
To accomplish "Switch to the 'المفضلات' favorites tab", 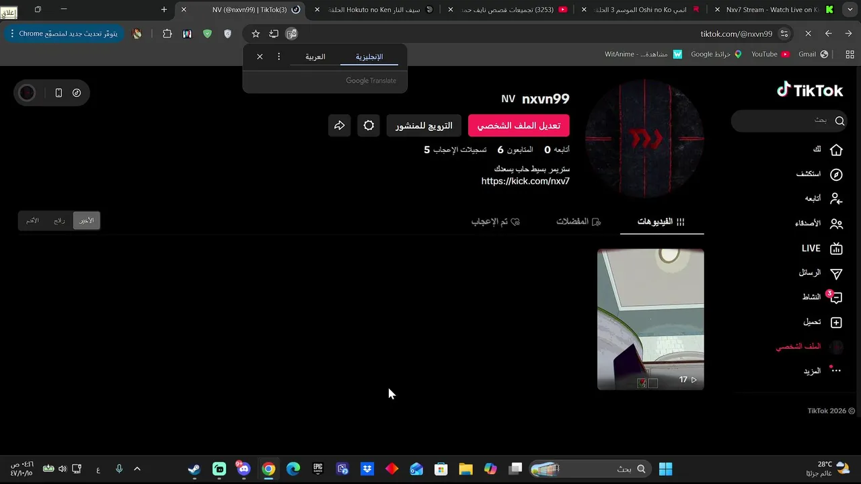I will (x=578, y=222).
